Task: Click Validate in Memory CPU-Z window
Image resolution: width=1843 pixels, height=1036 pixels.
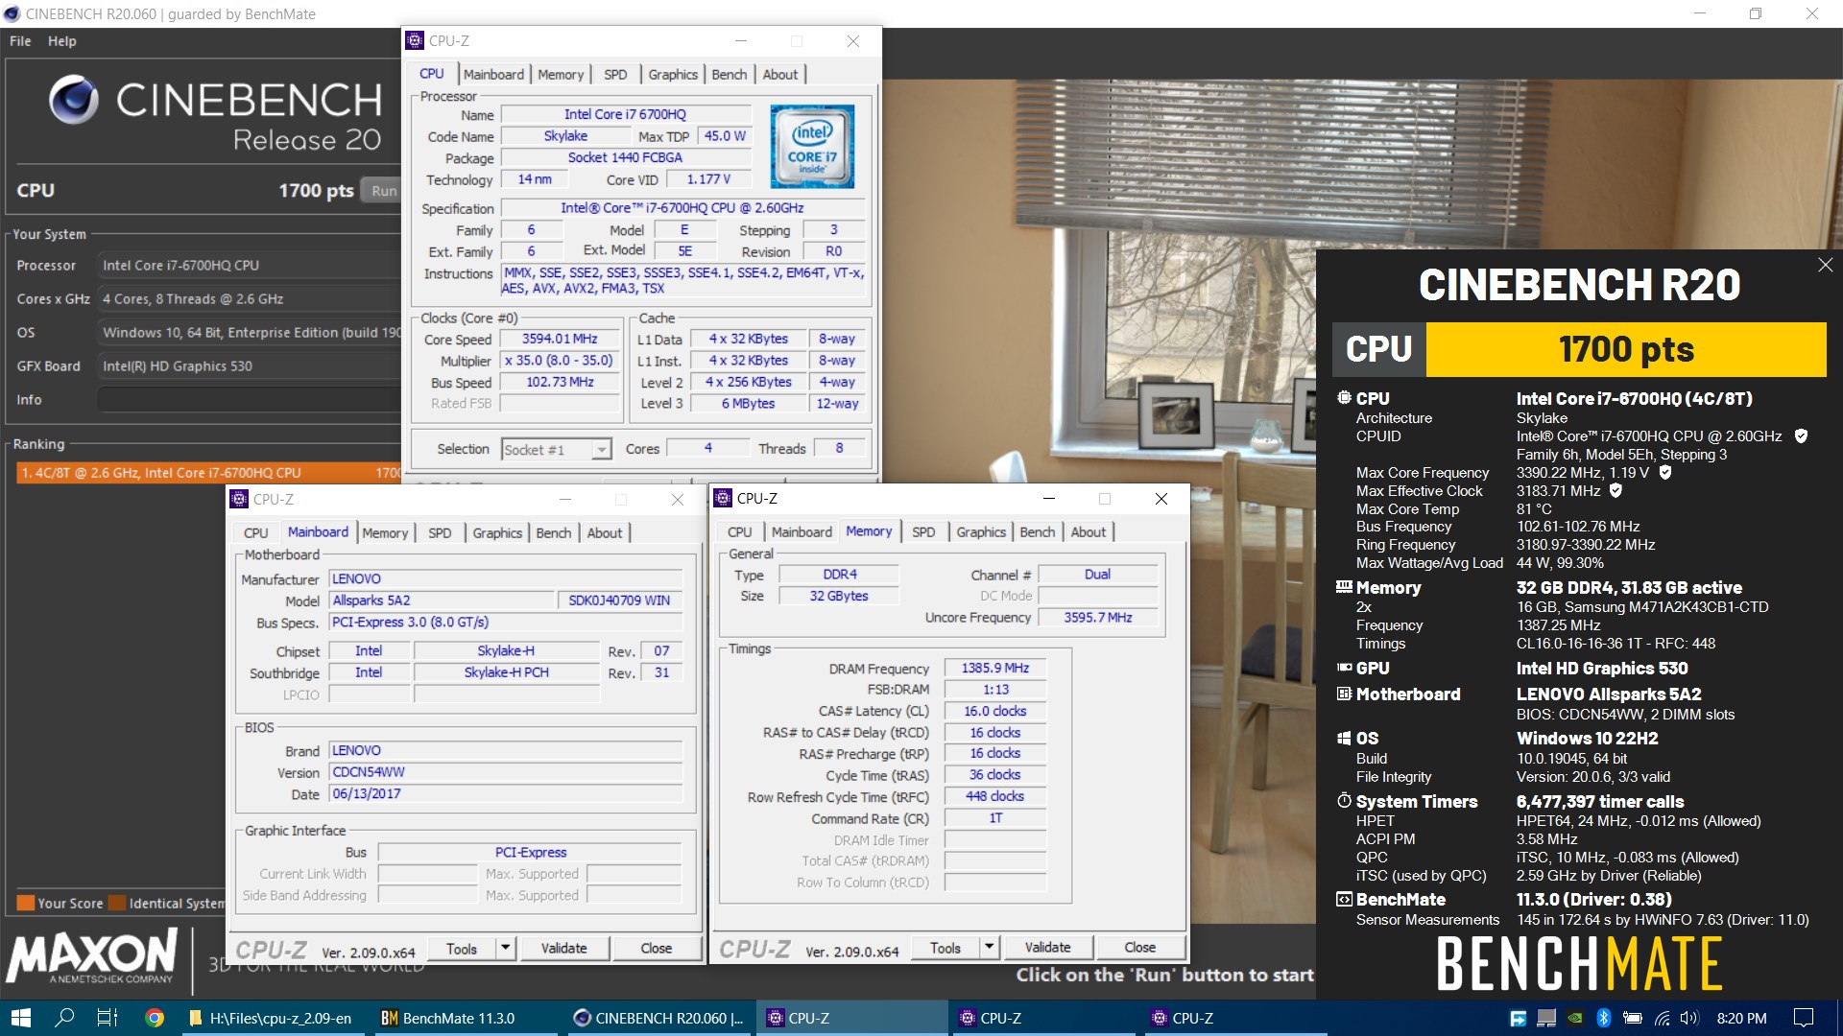Action: click(x=1047, y=948)
